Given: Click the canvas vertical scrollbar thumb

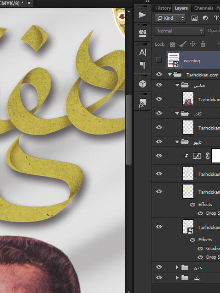Looking at the screenshot, I should coord(128,130).
